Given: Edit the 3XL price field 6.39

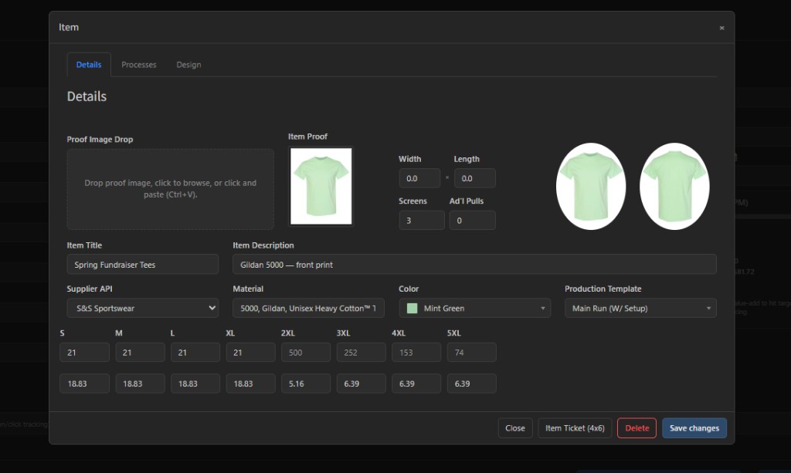Looking at the screenshot, I should coord(362,383).
